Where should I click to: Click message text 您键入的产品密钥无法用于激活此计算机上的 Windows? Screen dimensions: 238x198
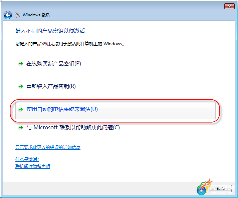70,44
